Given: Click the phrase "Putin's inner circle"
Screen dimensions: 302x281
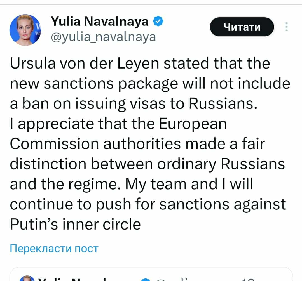Looking at the screenshot, I should 75,224.
